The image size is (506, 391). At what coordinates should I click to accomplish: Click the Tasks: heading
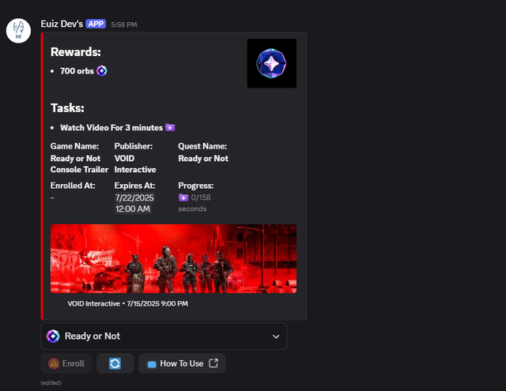pos(67,108)
